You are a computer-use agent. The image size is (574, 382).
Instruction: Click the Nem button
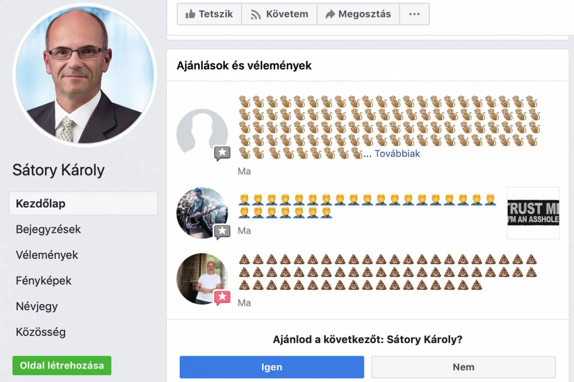tap(464, 367)
